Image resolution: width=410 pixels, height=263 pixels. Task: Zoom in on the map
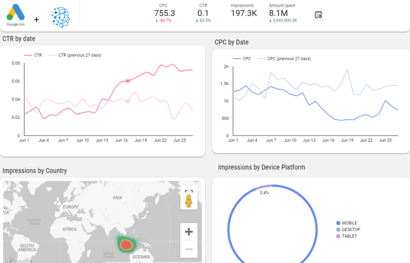pos(189,231)
